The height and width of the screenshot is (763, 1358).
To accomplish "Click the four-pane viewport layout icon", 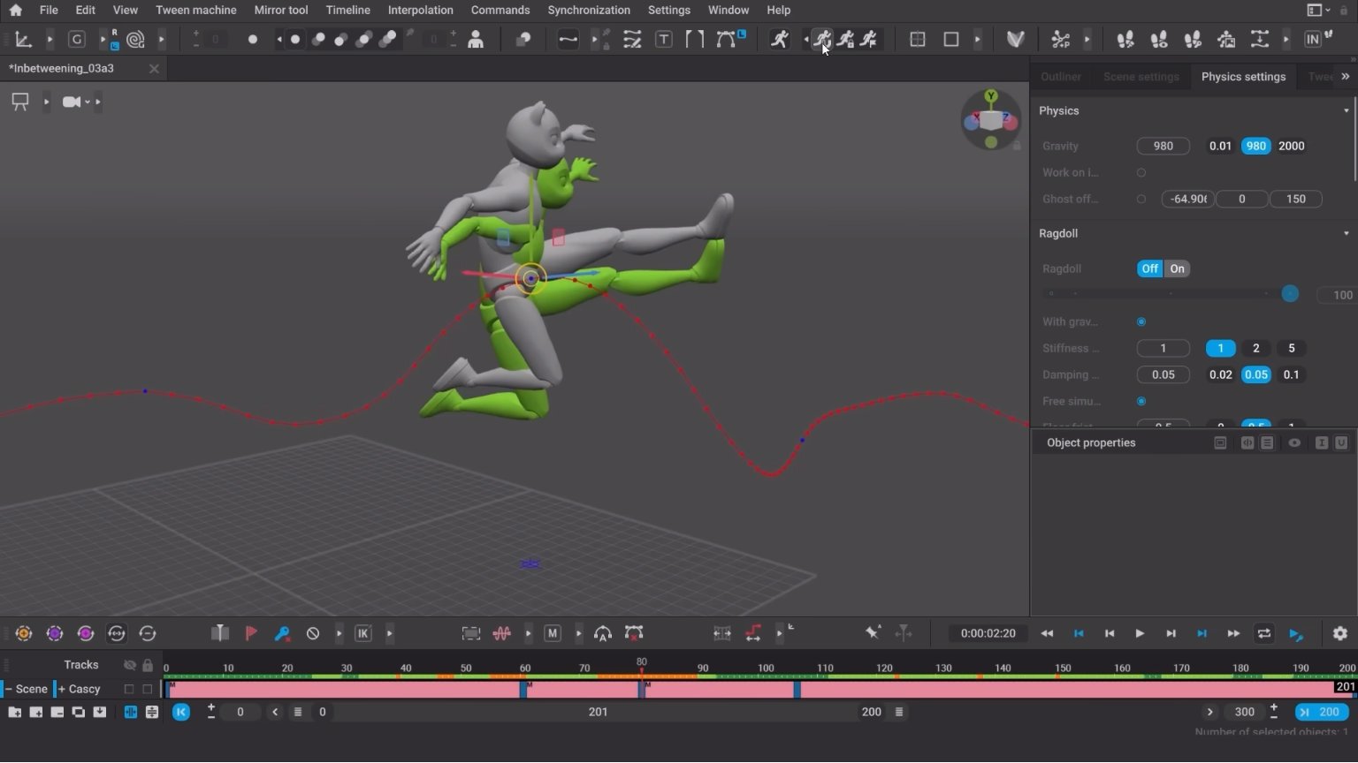I will point(918,40).
